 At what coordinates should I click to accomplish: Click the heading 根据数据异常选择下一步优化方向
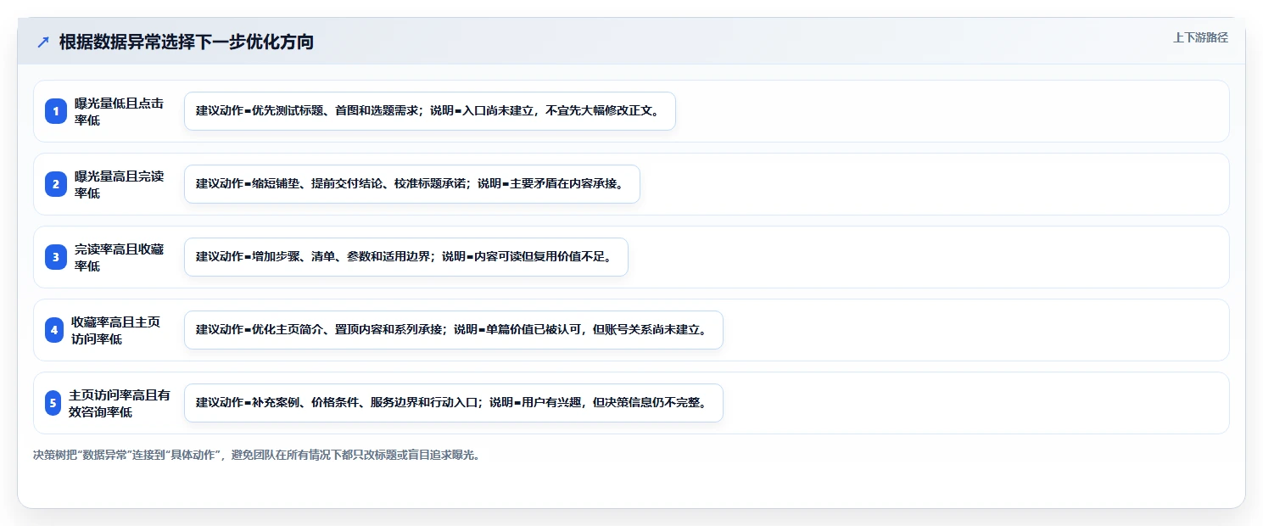click(187, 42)
